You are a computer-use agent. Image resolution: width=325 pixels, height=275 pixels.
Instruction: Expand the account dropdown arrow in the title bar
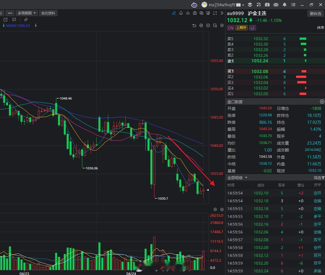point(243,5)
